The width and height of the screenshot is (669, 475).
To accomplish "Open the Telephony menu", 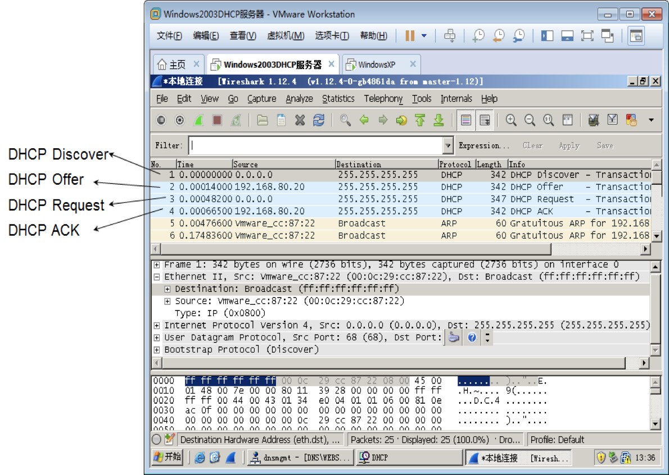I will point(383,99).
